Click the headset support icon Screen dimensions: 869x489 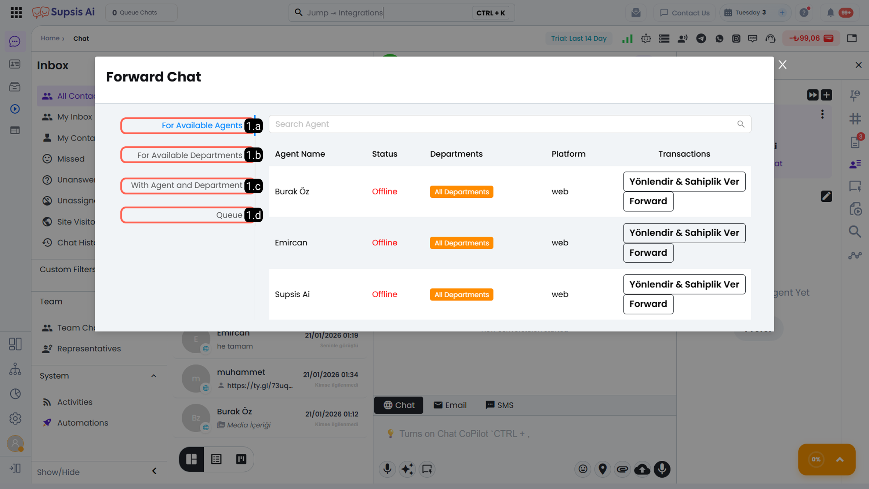click(770, 39)
